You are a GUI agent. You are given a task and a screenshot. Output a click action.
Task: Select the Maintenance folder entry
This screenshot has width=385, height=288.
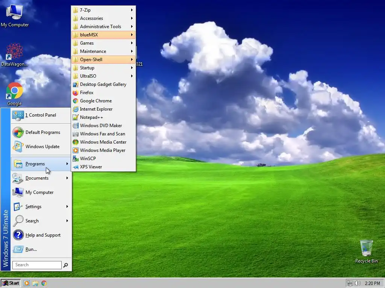(103, 51)
